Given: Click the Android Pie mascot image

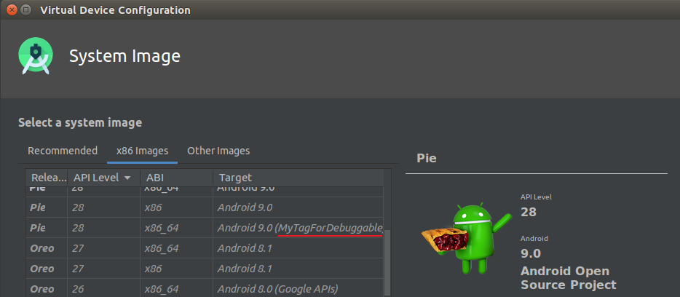Looking at the screenshot, I should (x=466, y=237).
